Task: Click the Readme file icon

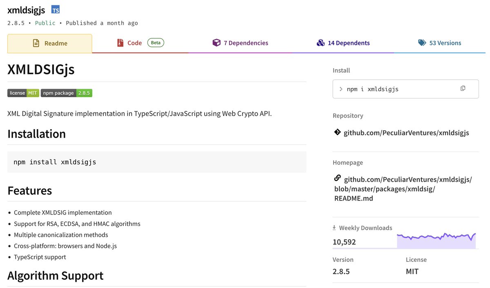Action: (x=36, y=43)
